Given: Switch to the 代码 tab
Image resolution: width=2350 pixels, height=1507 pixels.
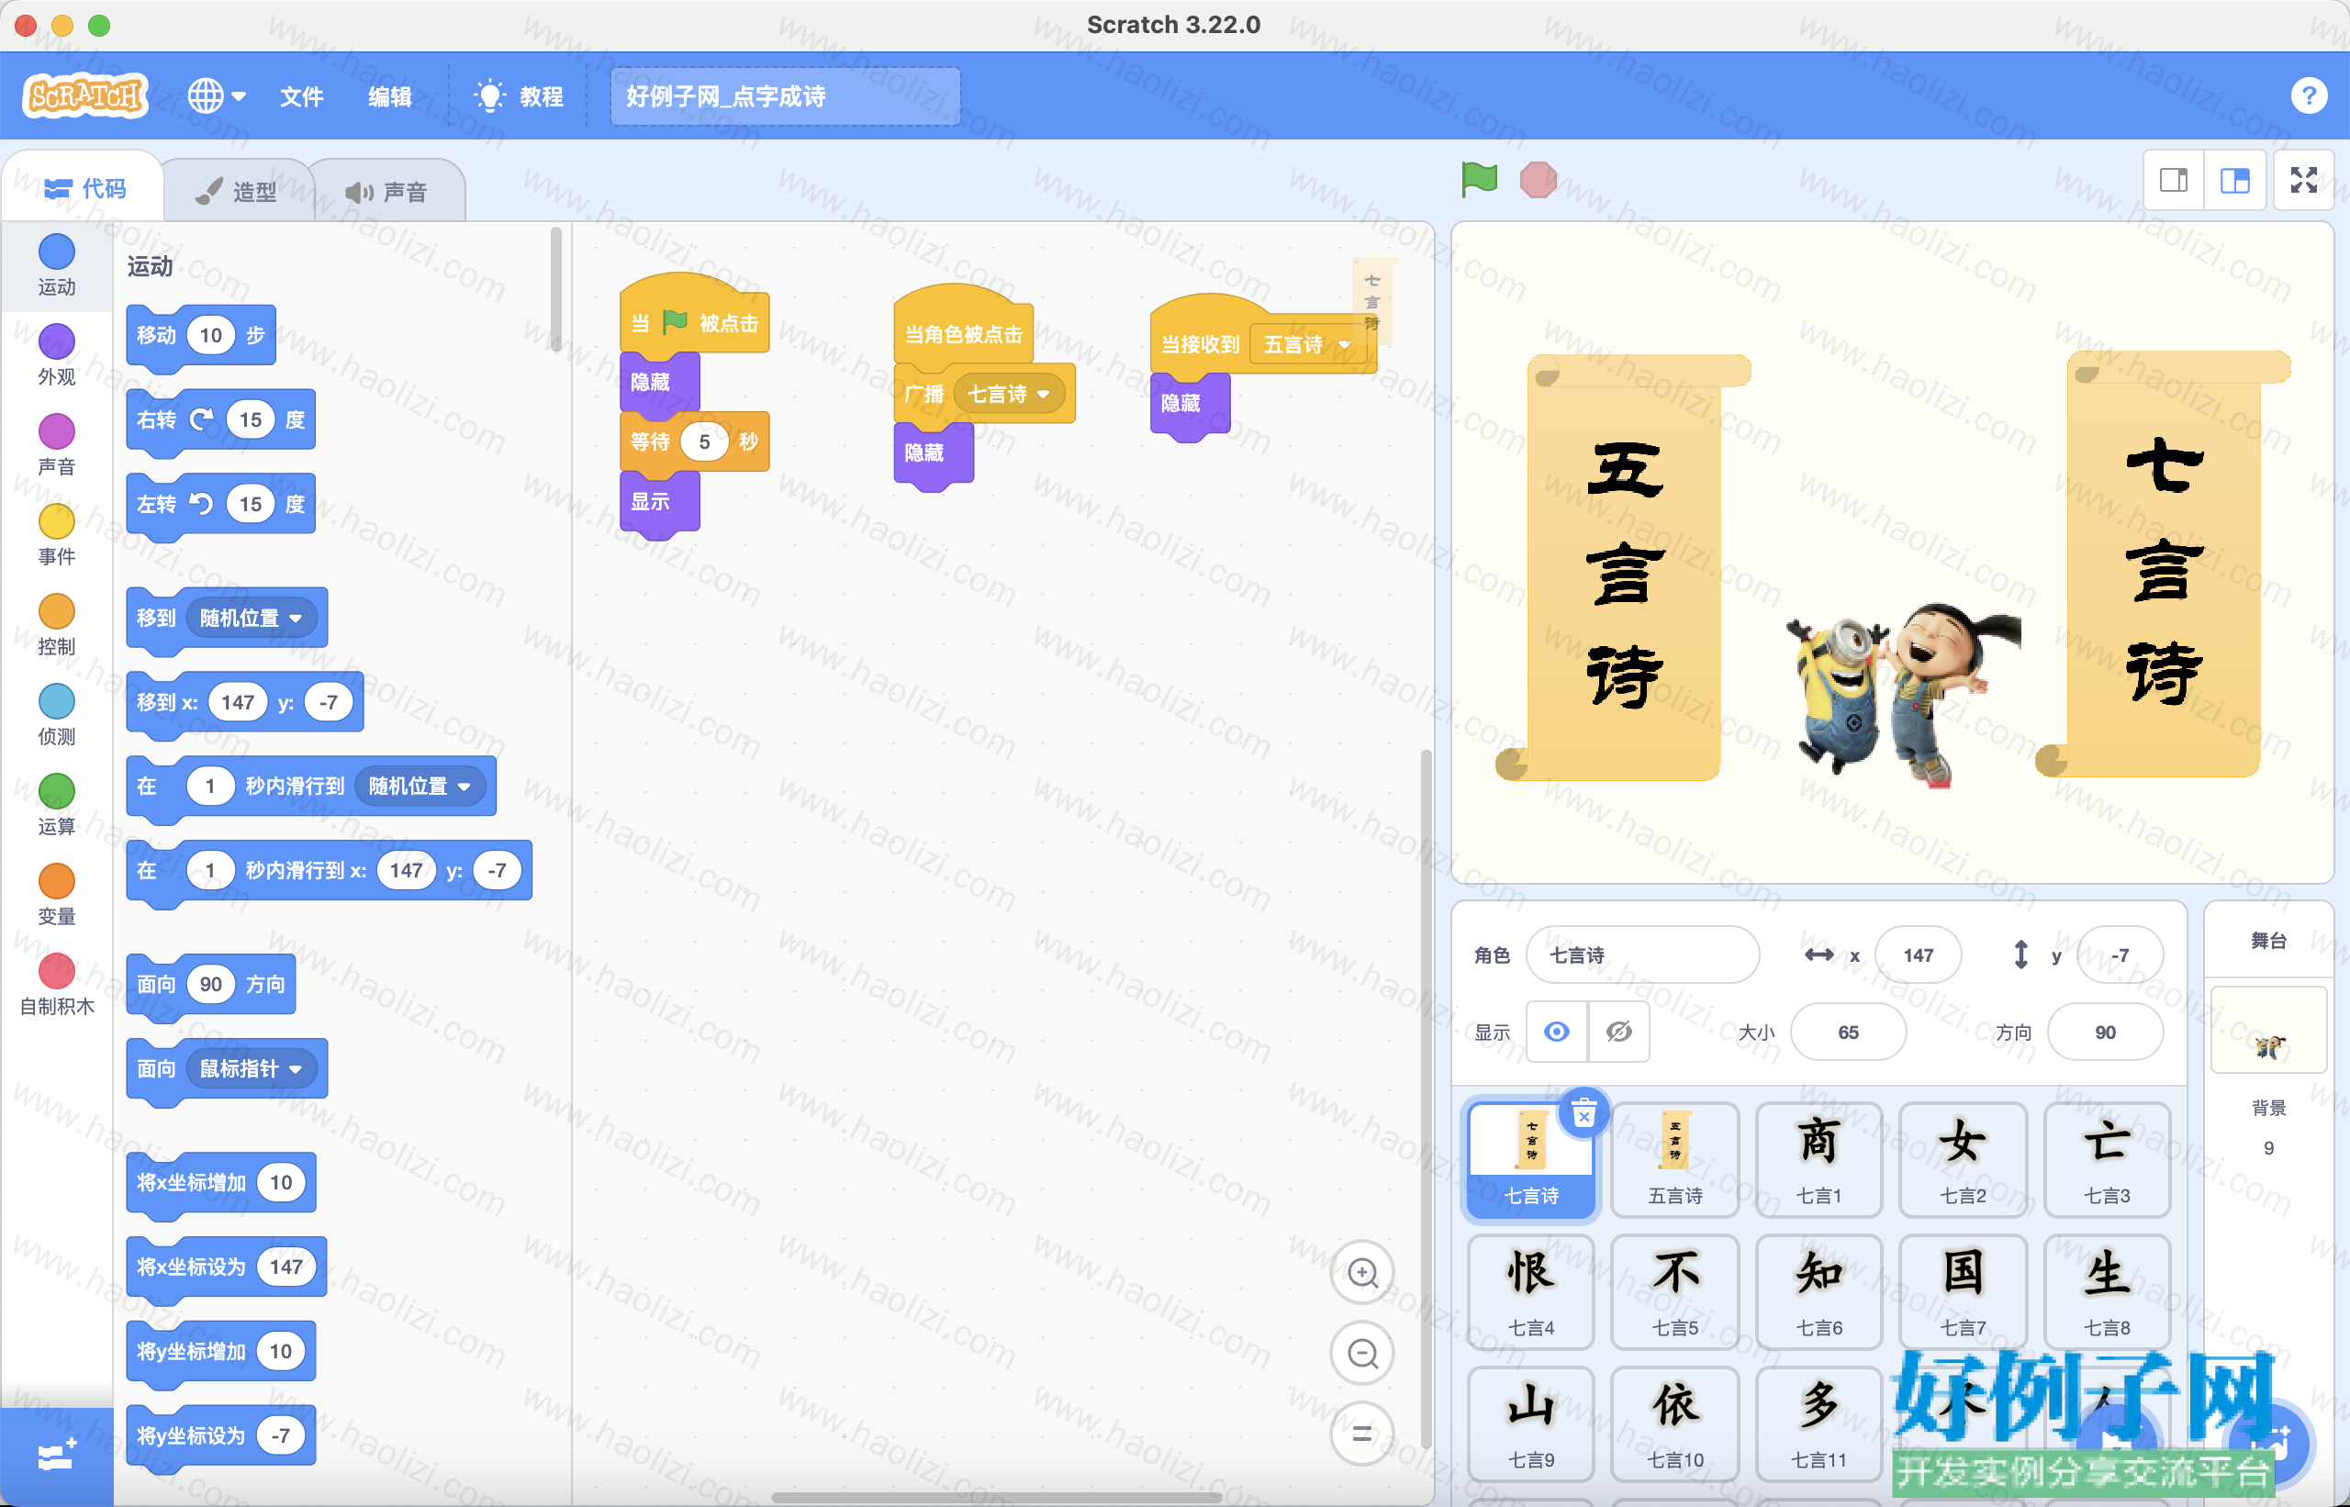Looking at the screenshot, I should coord(84,188).
